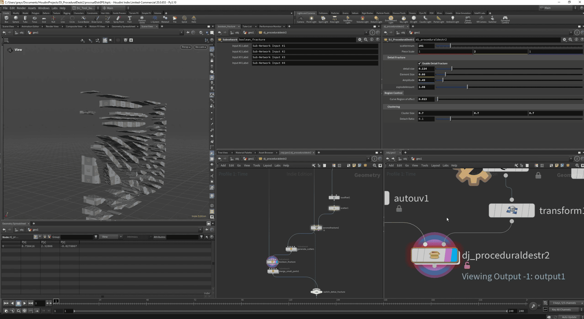Select the Curve Bezier shelf tool
This screenshot has width=584, height=319.
(83, 19)
